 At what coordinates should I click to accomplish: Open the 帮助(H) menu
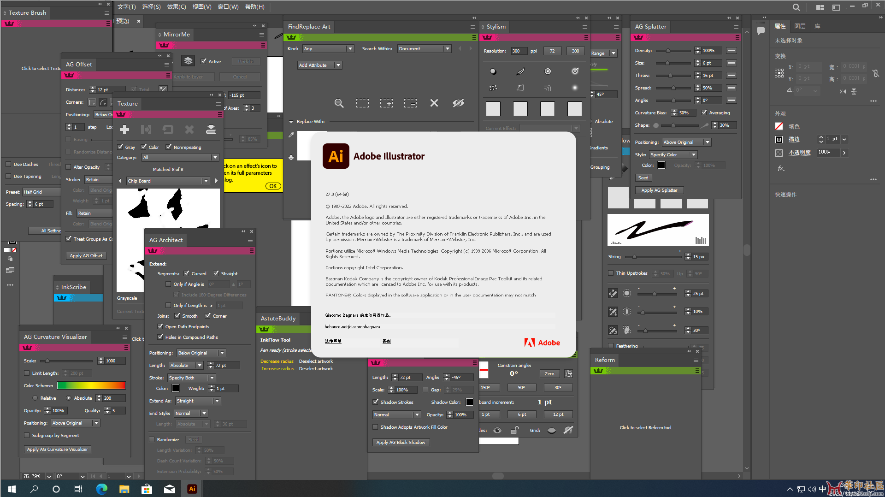(255, 7)
